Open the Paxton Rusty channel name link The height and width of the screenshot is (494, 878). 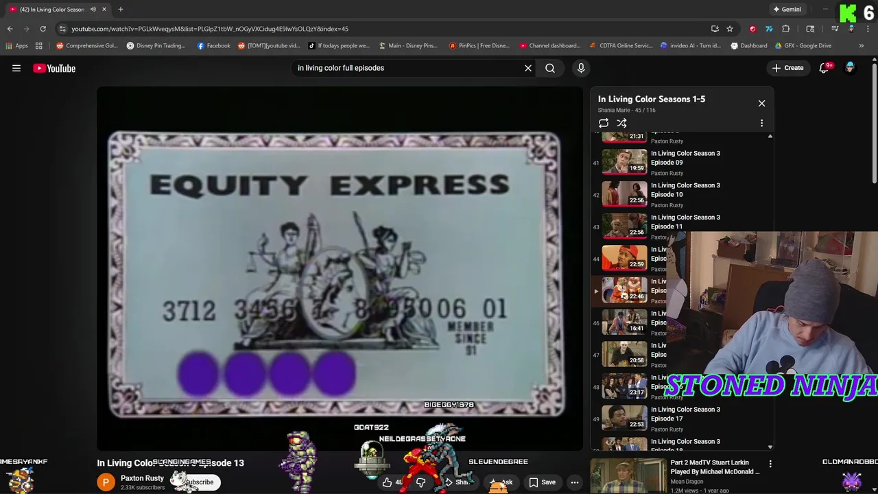pos(142,478)
